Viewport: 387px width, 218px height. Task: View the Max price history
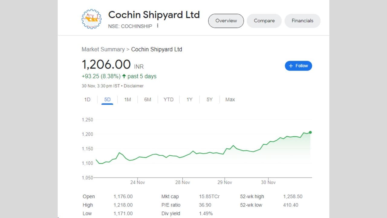point(230,100)
